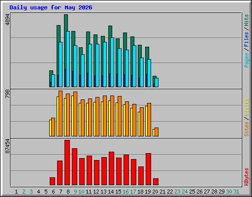The width and height of the screenshot is (252, 197).
Task: Click day 5 on the x-axis
Action: pyautogui.click(x=46, y=192)
